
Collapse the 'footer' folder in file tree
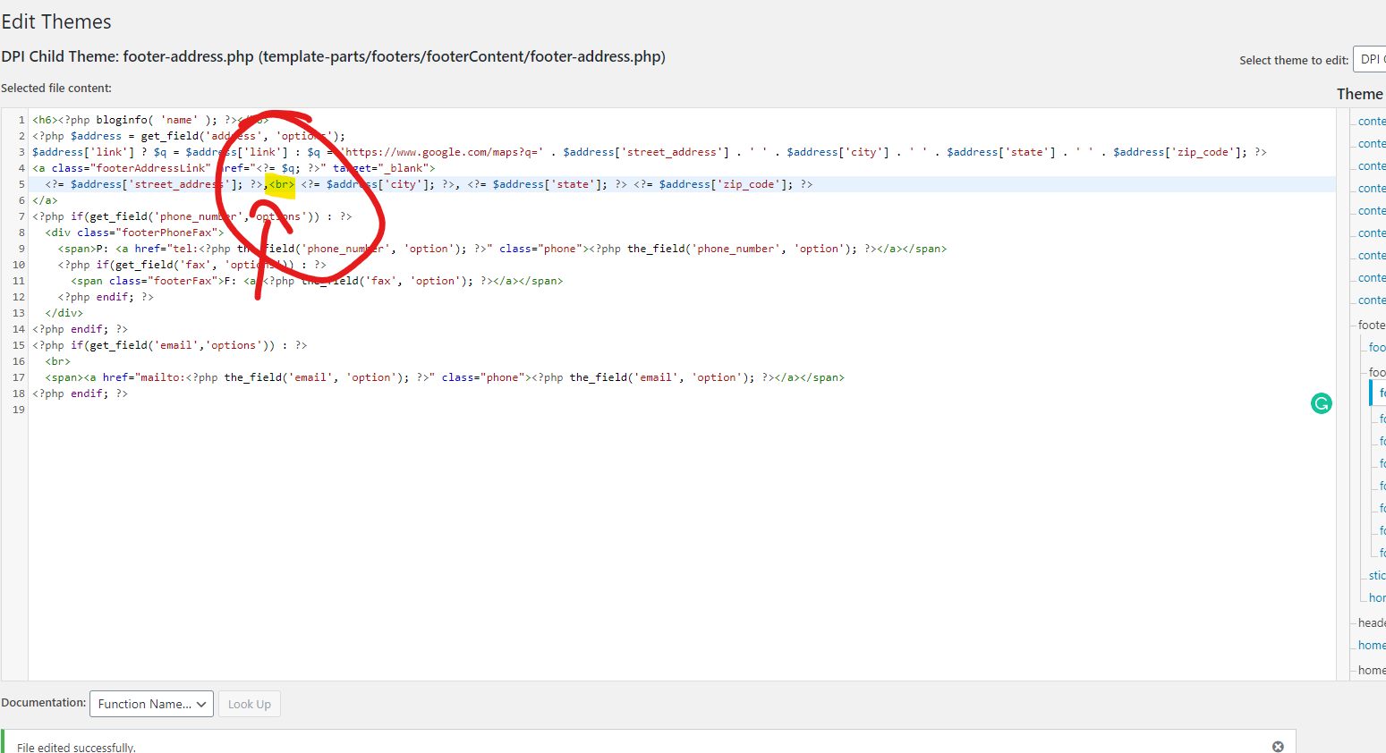coord(1371,325)
